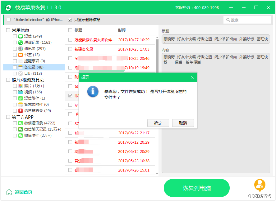The width and height of the screenshot is (276, 201).
Task: Click the 微信附件 icon
Action: pyautogui.click(x=21, y=136)
